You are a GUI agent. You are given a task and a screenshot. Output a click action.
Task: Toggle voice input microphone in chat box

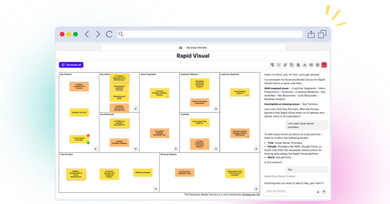[318, 192]
